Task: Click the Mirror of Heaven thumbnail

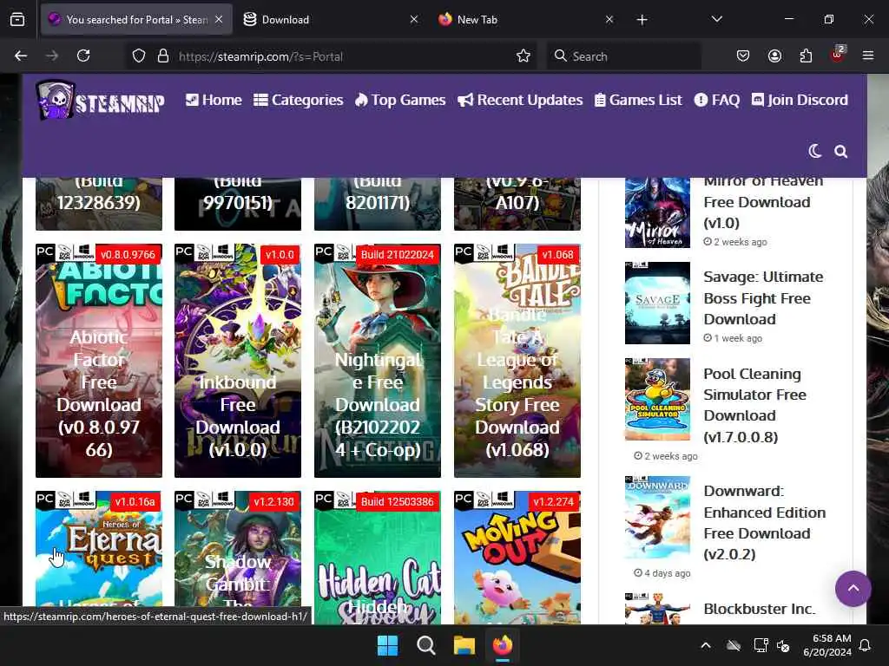Action: coord(658,213)
